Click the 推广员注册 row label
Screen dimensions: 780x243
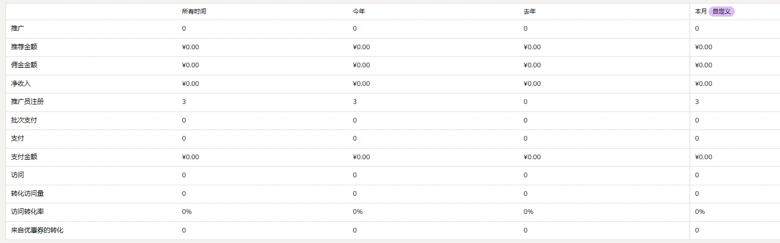click(x=27, y=102)
